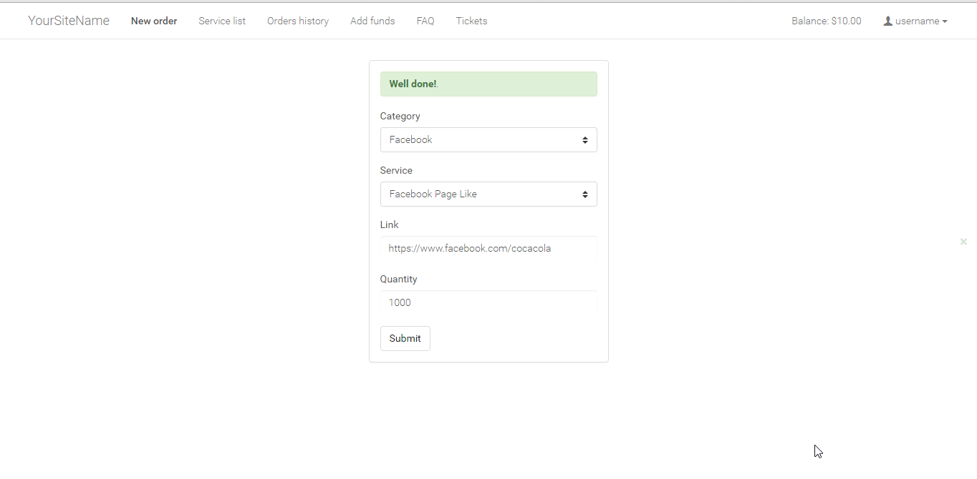Click the YourSiteName brand link
The height and width of the screenshot is (479, 977).
[69, 21]
